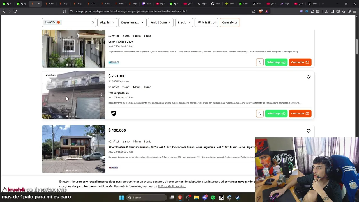The image size is (359, 202).
Task: Close the active Zonaprop tab
Action: [x=39, y=4]
